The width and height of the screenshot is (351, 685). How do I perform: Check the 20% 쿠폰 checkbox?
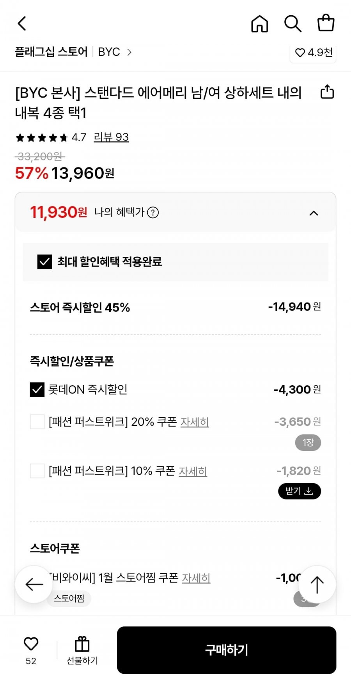(x=37, y=422)
